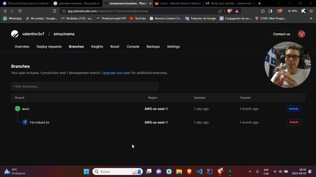Click the VPN button

[x=292, y=11]
